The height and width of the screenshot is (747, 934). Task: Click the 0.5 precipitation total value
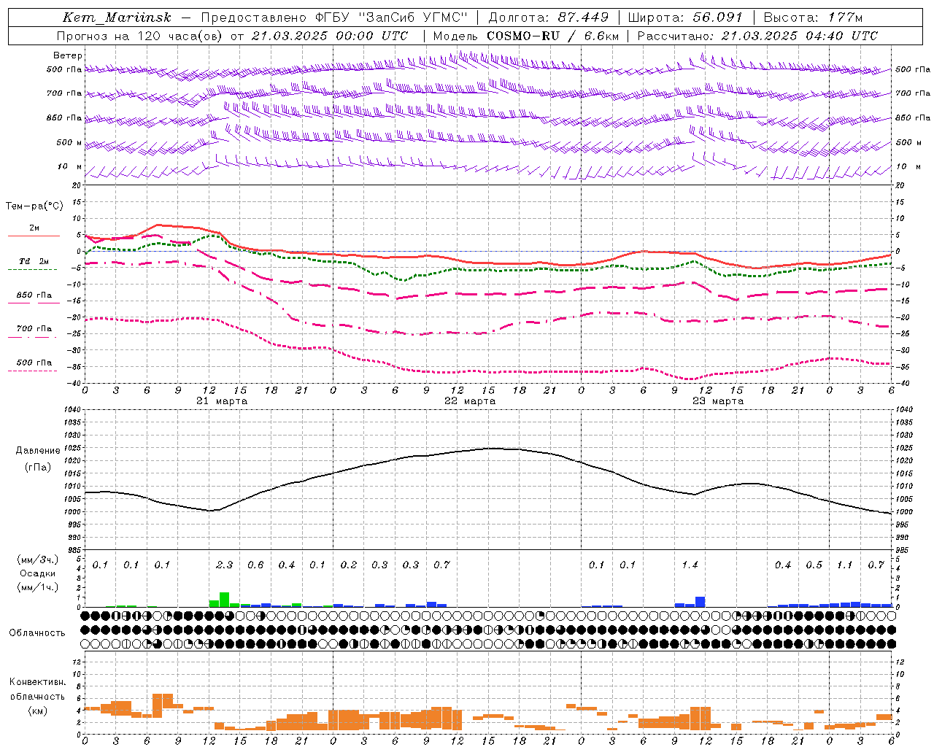click(x=814, y=565)
